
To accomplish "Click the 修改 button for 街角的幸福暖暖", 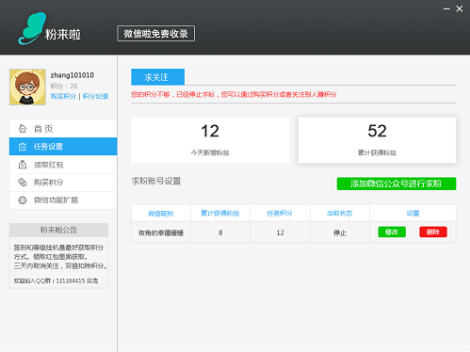I will click(x=392, y=232).
